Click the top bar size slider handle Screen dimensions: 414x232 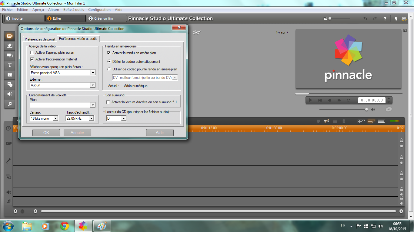pos(330,18)
